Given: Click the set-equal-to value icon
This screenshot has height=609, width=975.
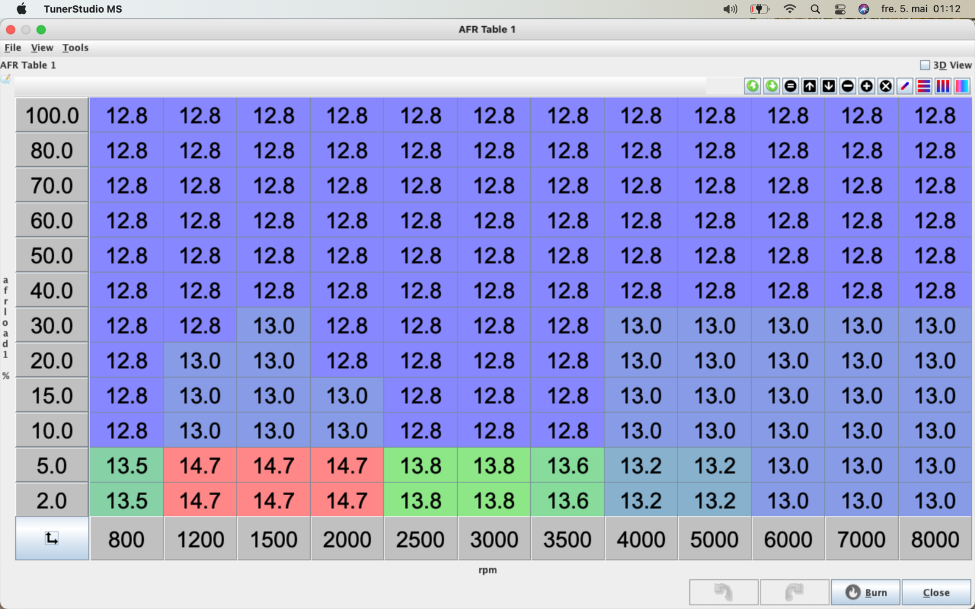Looking at the screenshot, I should click(790, 86).
